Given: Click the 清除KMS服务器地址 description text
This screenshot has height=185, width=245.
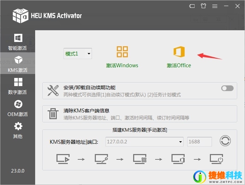Looking at the screenshot, I should 126,118.
